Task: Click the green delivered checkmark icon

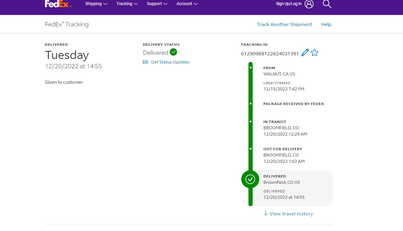Action: tap(173, 52)
